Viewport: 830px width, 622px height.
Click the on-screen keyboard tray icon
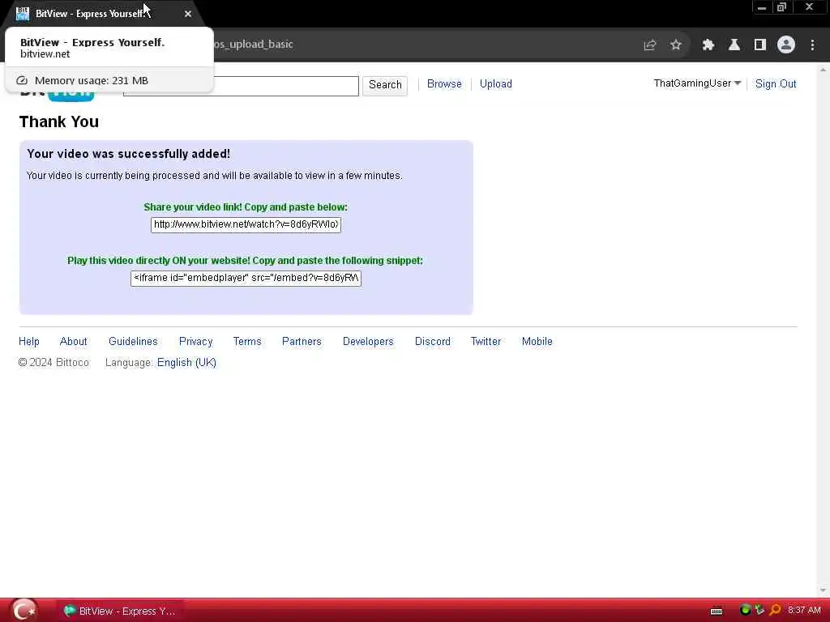pyautogui.click(x=717, y=611)
